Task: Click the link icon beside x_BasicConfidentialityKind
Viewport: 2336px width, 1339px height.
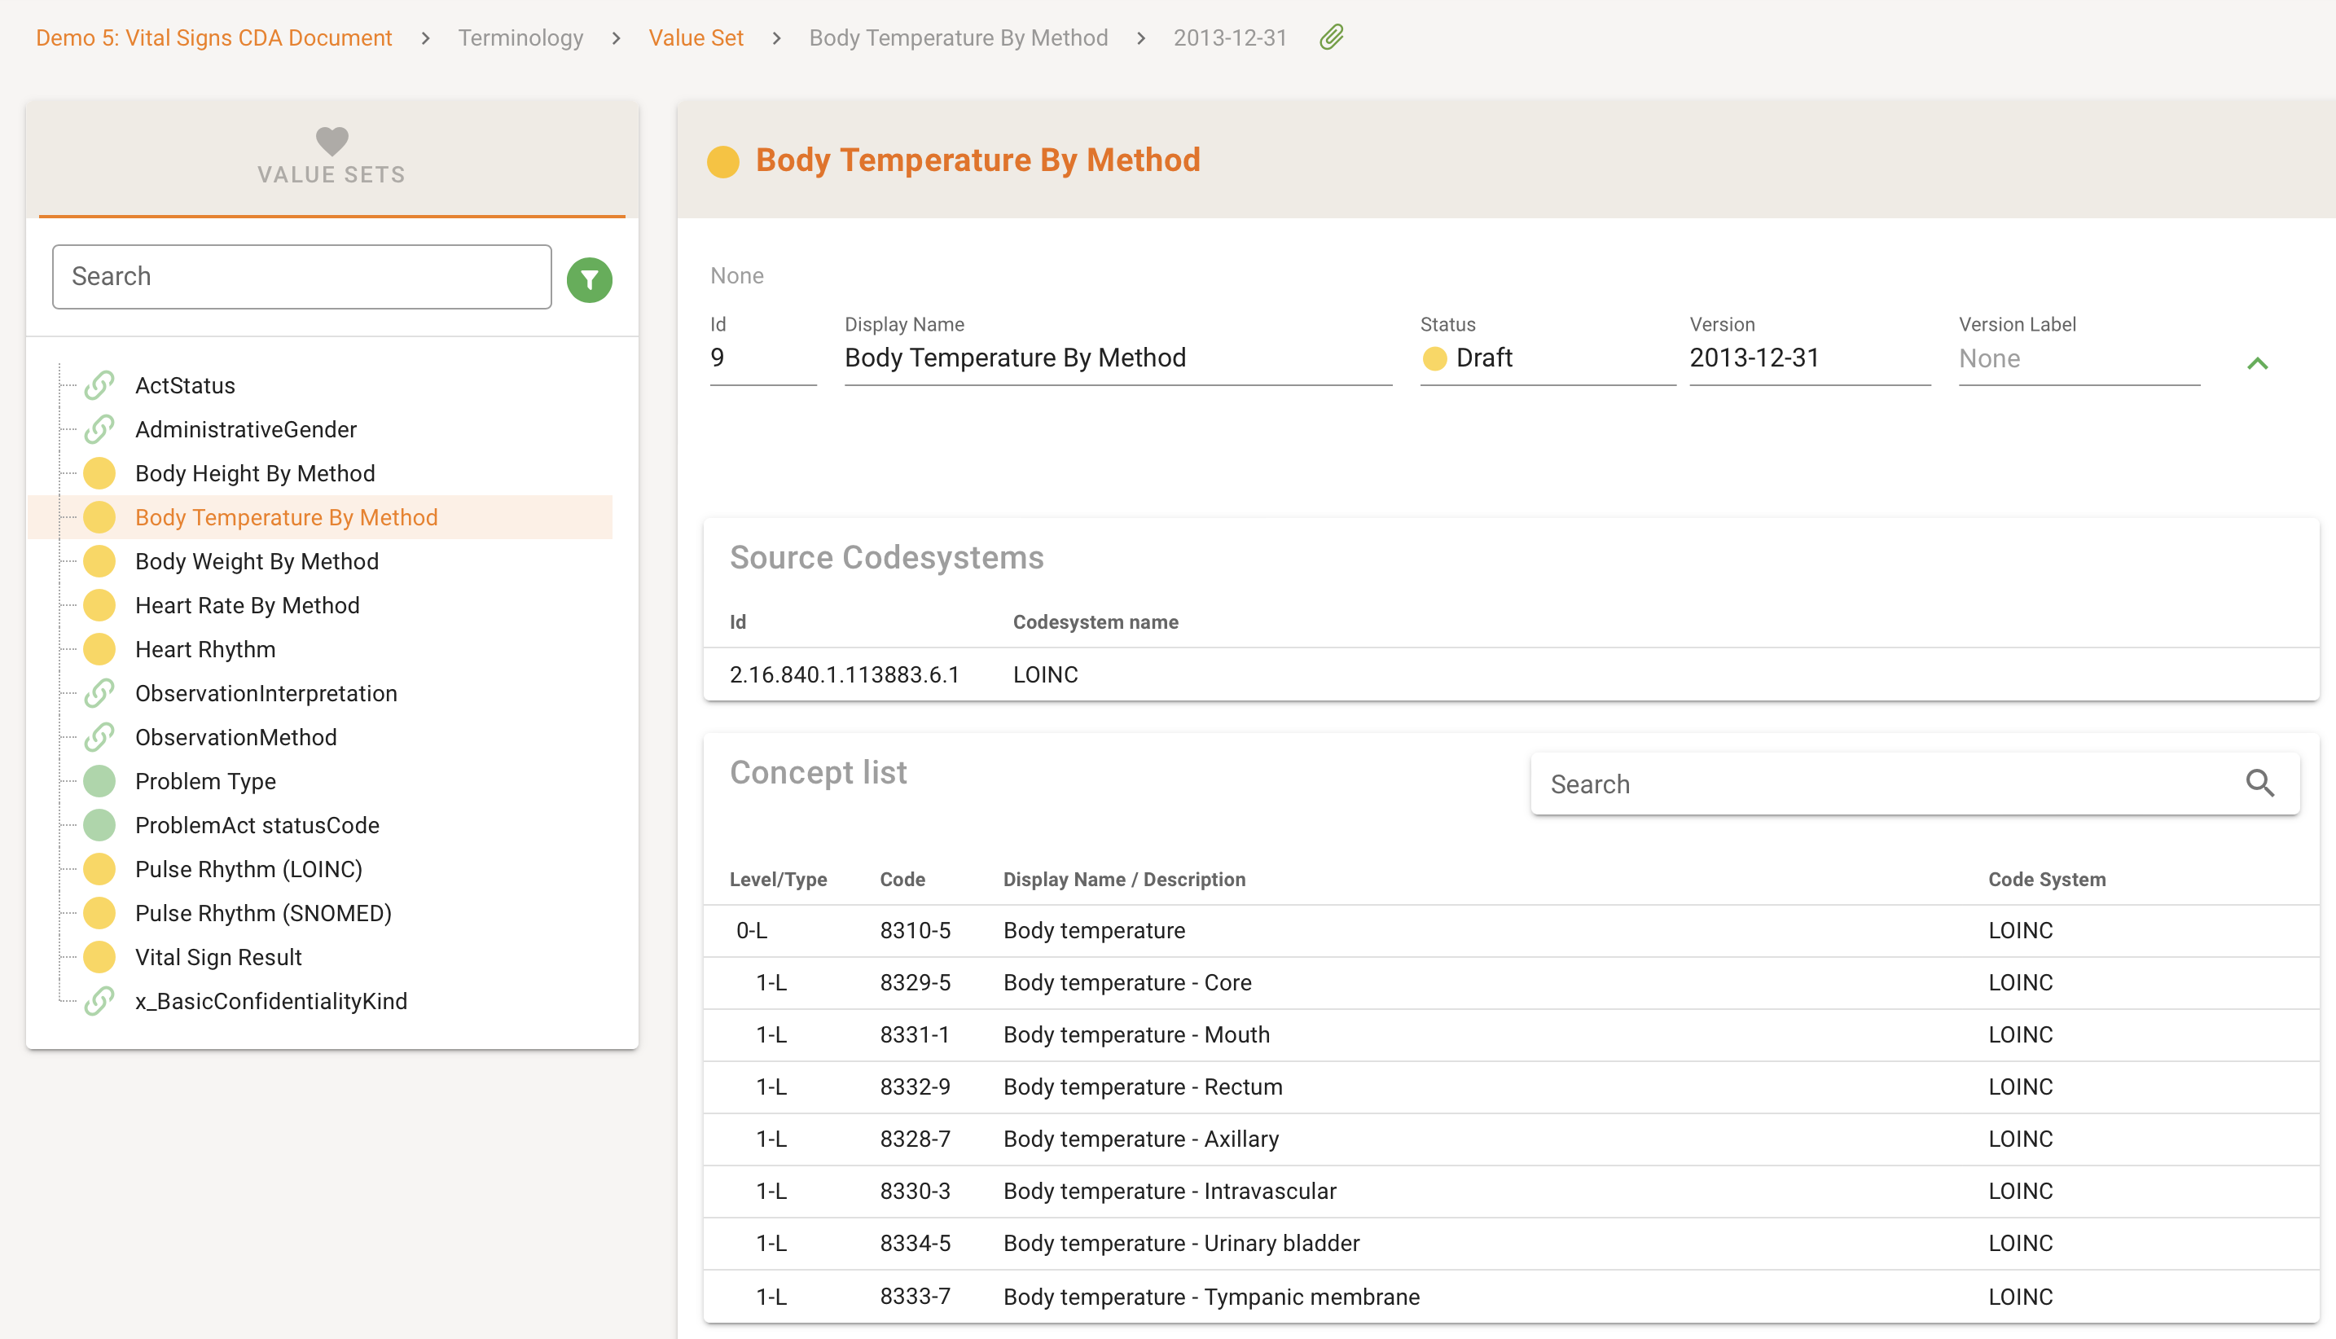Action: tap(99, 1002)
